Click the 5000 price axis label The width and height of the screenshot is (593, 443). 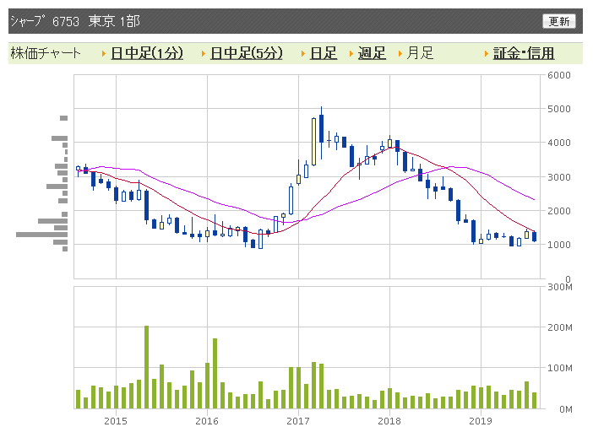[x=559, y=109]
